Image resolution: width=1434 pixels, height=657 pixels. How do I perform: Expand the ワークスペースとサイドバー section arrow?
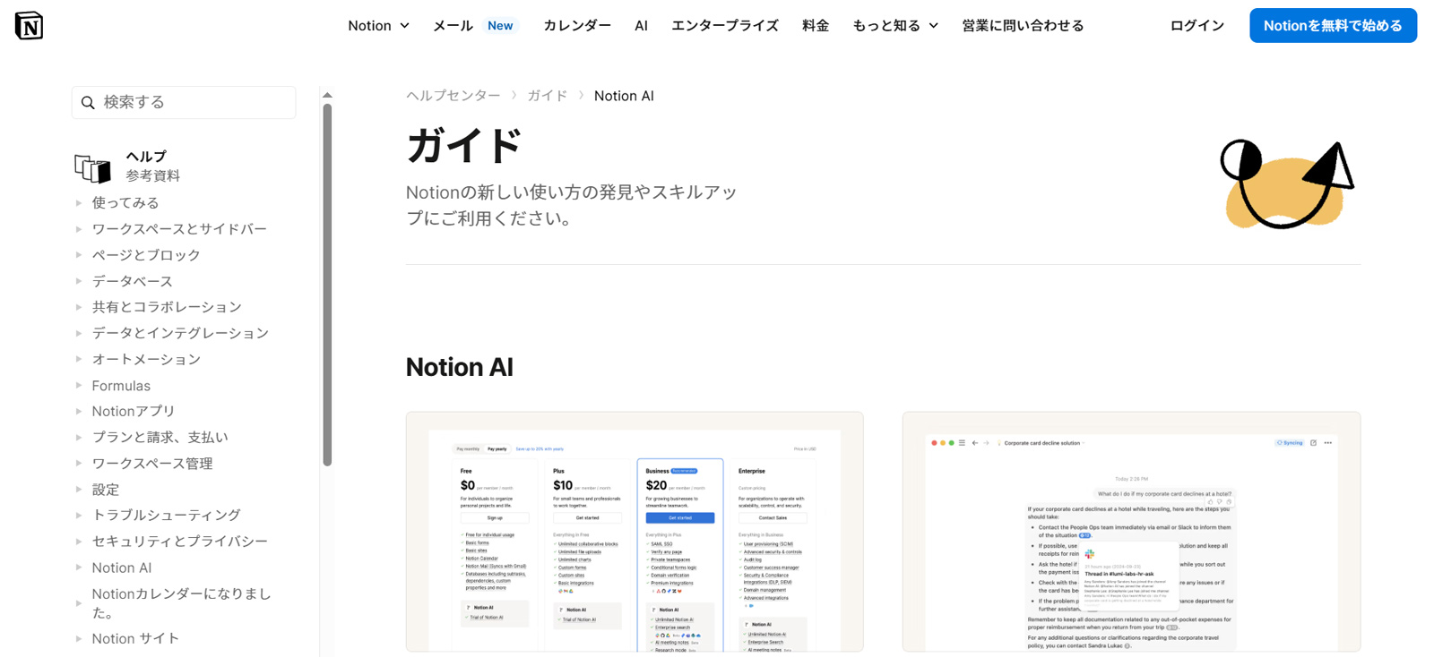79,229
